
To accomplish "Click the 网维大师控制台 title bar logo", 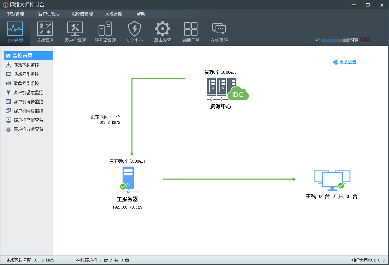I will click(x=5, y=5).
